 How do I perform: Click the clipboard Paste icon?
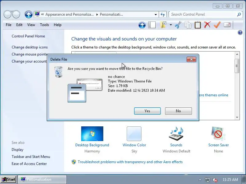[x=198, y=25]
